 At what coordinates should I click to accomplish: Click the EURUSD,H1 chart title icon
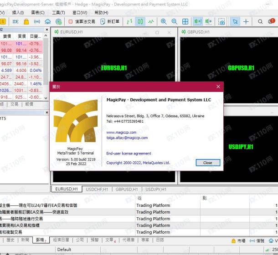pyautogui.click(x=57, y=32)
